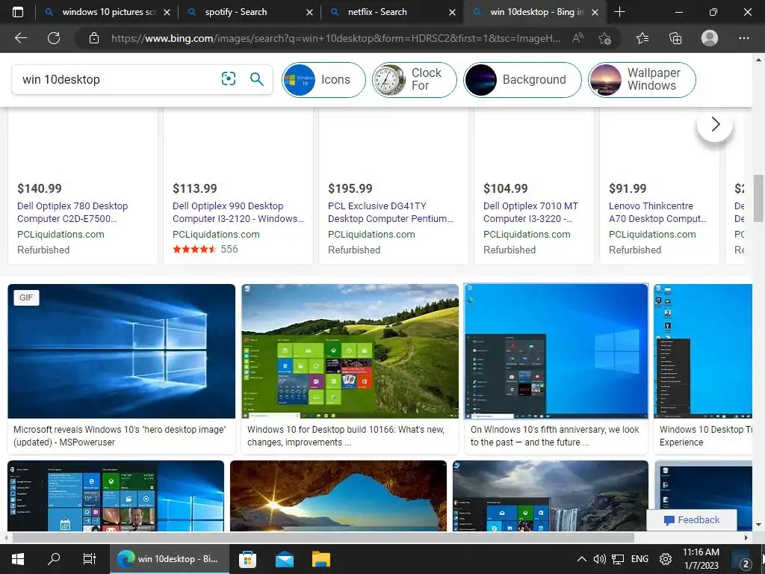This screenshot has width=765, height=574.
Task: Open Dell Optiplex 780 Desktop listing
Action: coord(72,212)
